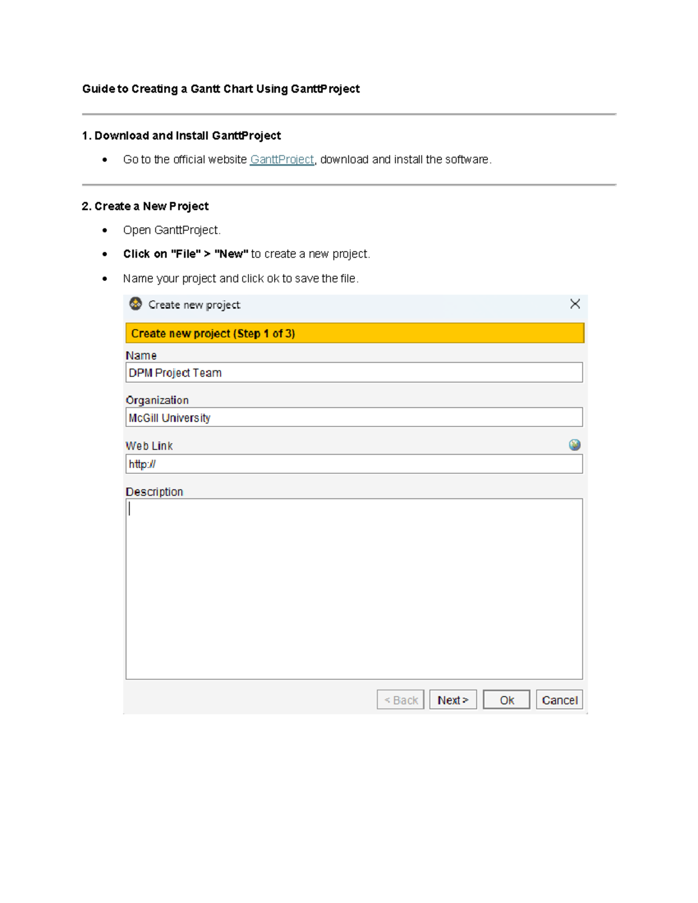Proceed to step 2 with Next

[x=453, y=699]
